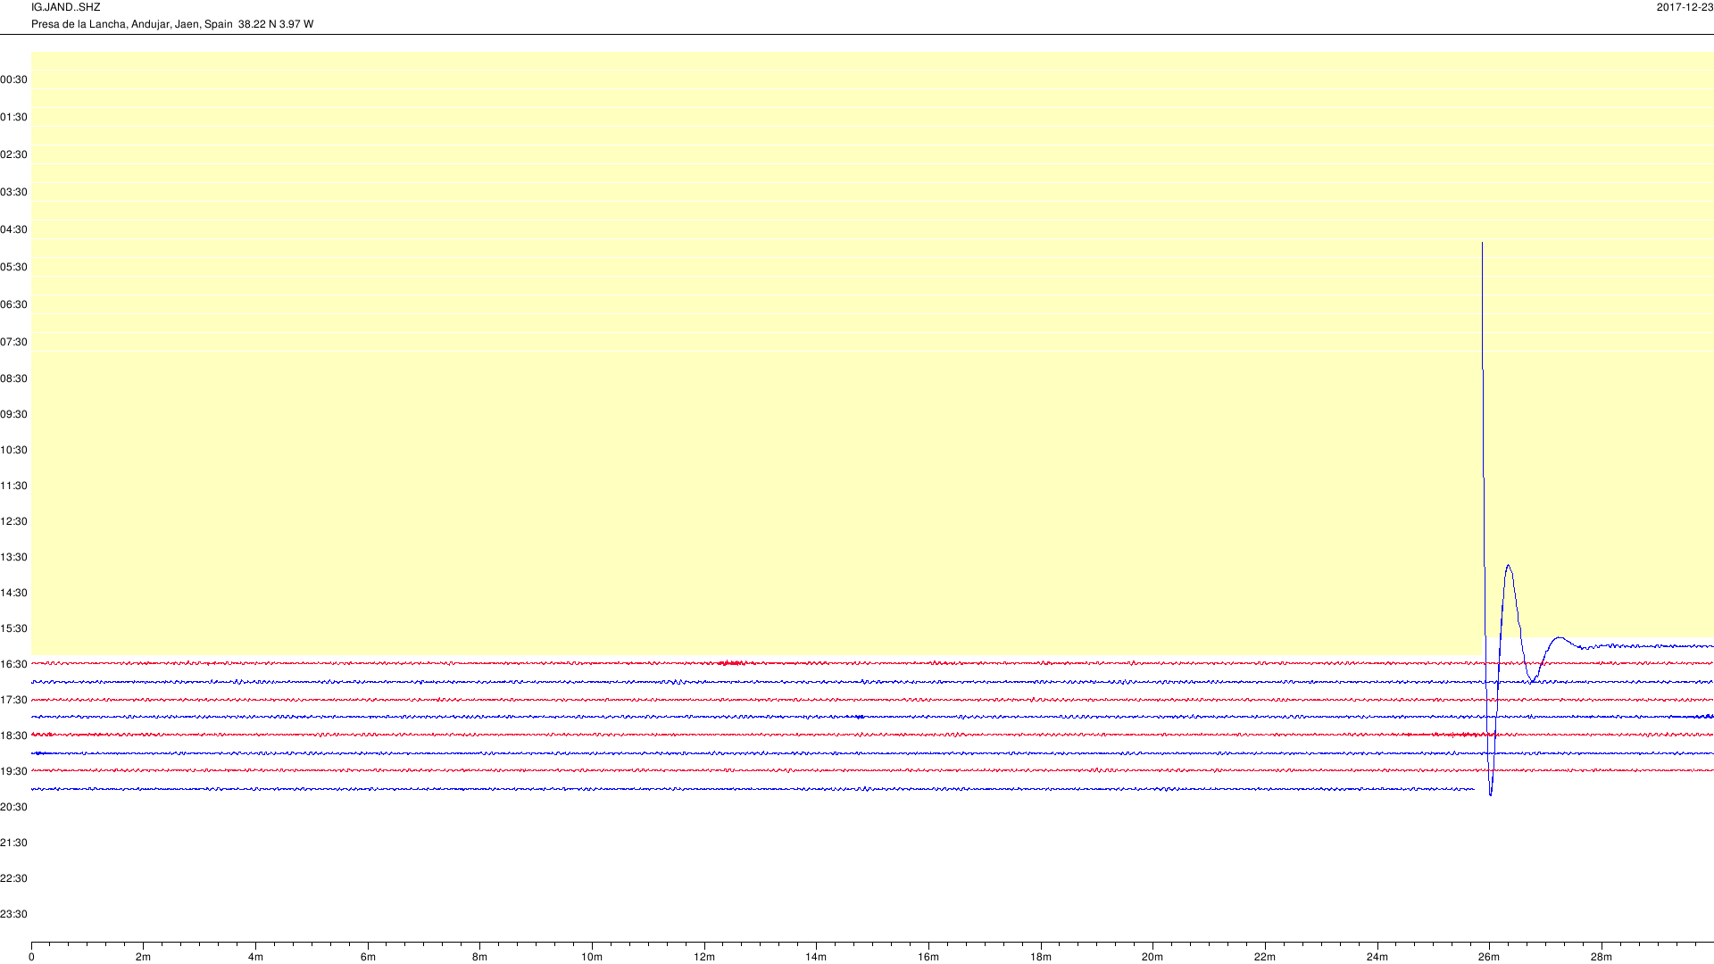Screen dimensions: 1714x964
Task: Select the station location text 'Presa de la Lancha, Andujar'
Action: (101, 24)
